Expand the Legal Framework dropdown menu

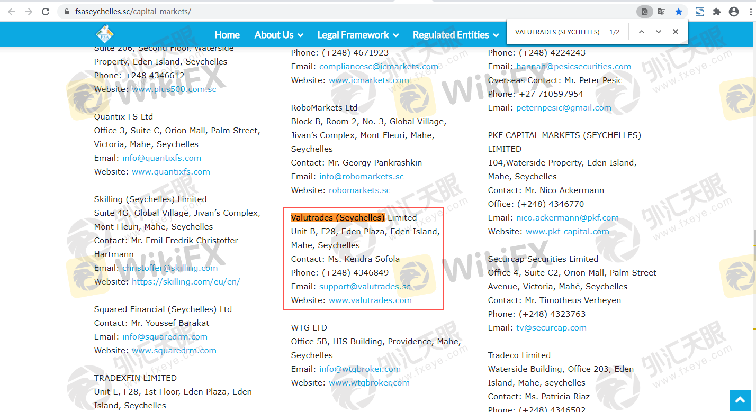point(358,35)
